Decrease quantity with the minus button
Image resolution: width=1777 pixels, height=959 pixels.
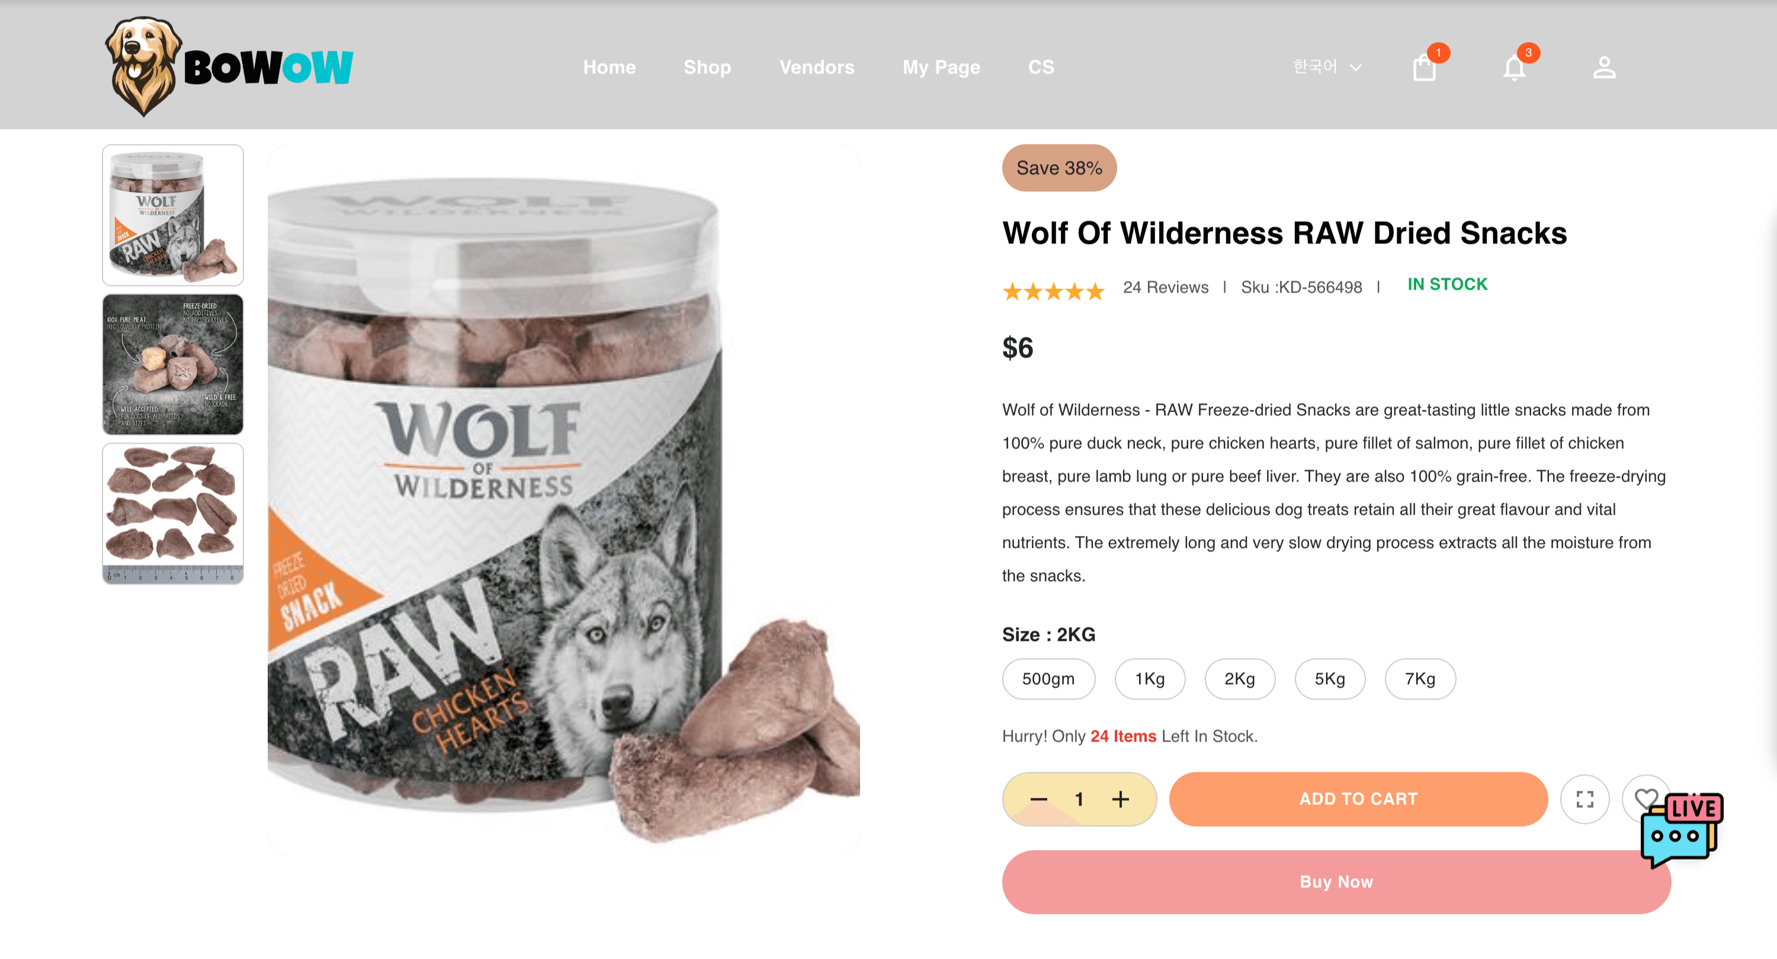pyautogui.click(x=1038, y=799)
